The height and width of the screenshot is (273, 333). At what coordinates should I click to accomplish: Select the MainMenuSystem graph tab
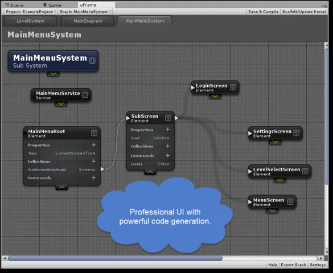pos(145,21)
